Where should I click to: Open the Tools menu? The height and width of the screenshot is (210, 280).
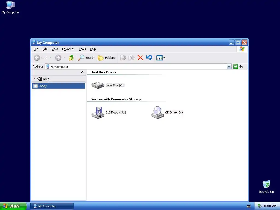click(82, 49)
